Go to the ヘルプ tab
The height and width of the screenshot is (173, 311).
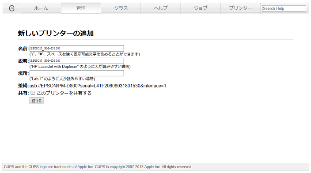coord(161,8)
